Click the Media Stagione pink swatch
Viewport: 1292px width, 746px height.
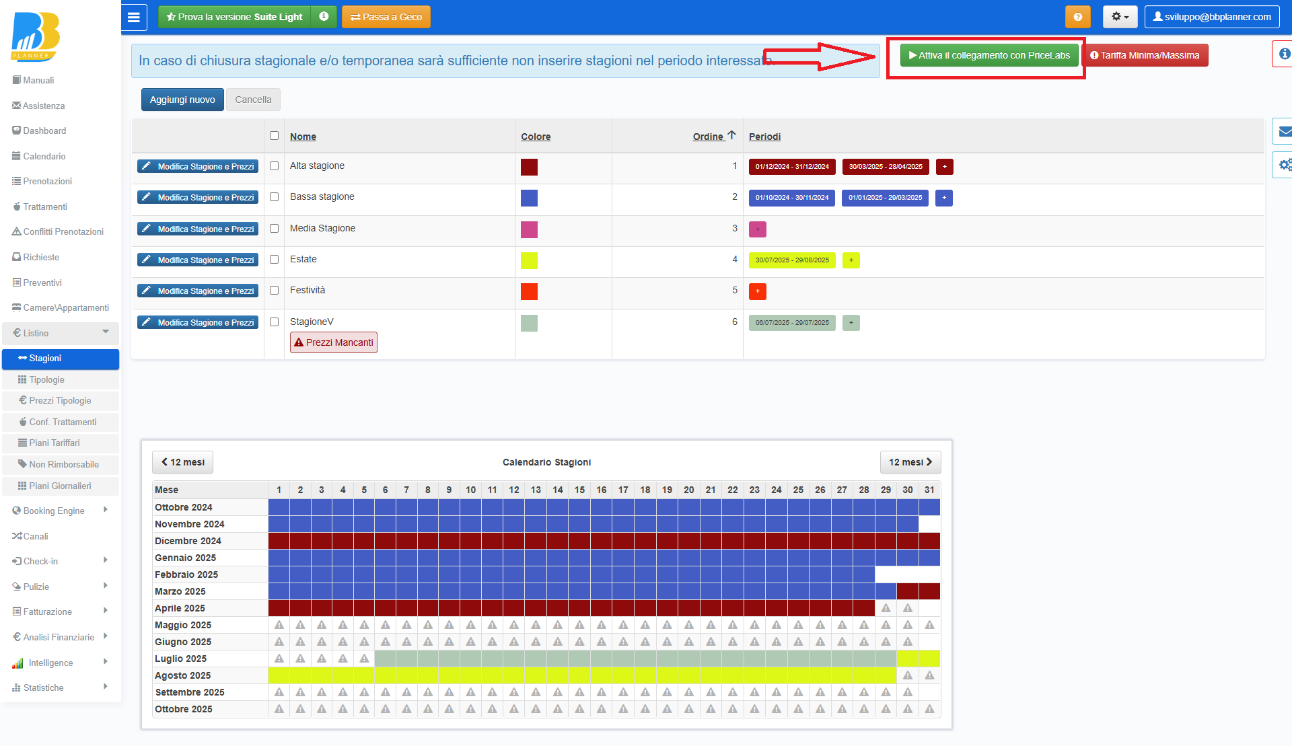(x=529, y=229)
